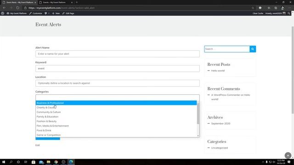
Task: Click into the Keyword field
Action: [x=118, y=68]
